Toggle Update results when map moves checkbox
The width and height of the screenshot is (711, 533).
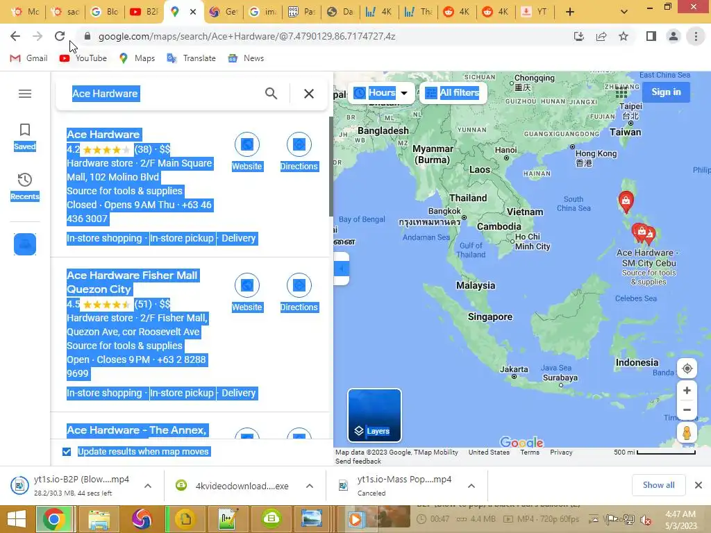point(67,451)
